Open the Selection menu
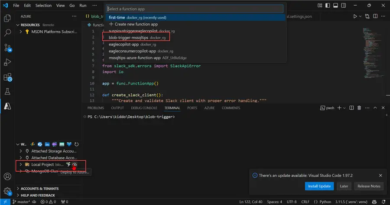390x205 pixels. pyautogui.click(x=43, y=6)
